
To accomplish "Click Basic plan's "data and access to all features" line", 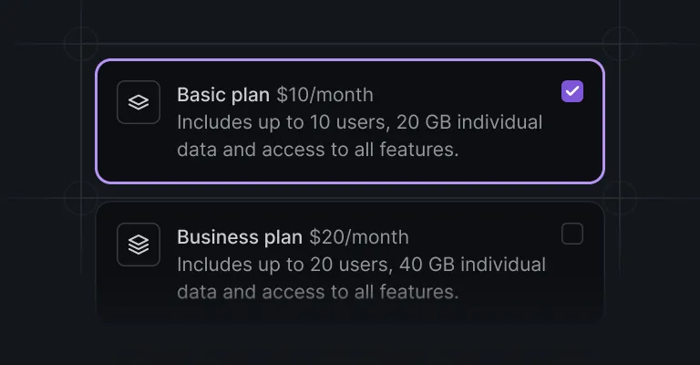I will pos(318,150).
